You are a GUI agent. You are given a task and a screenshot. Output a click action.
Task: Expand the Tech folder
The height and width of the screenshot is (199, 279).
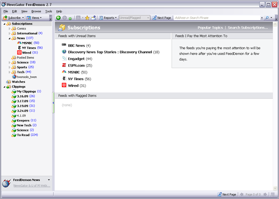click(x=10, y=72)
